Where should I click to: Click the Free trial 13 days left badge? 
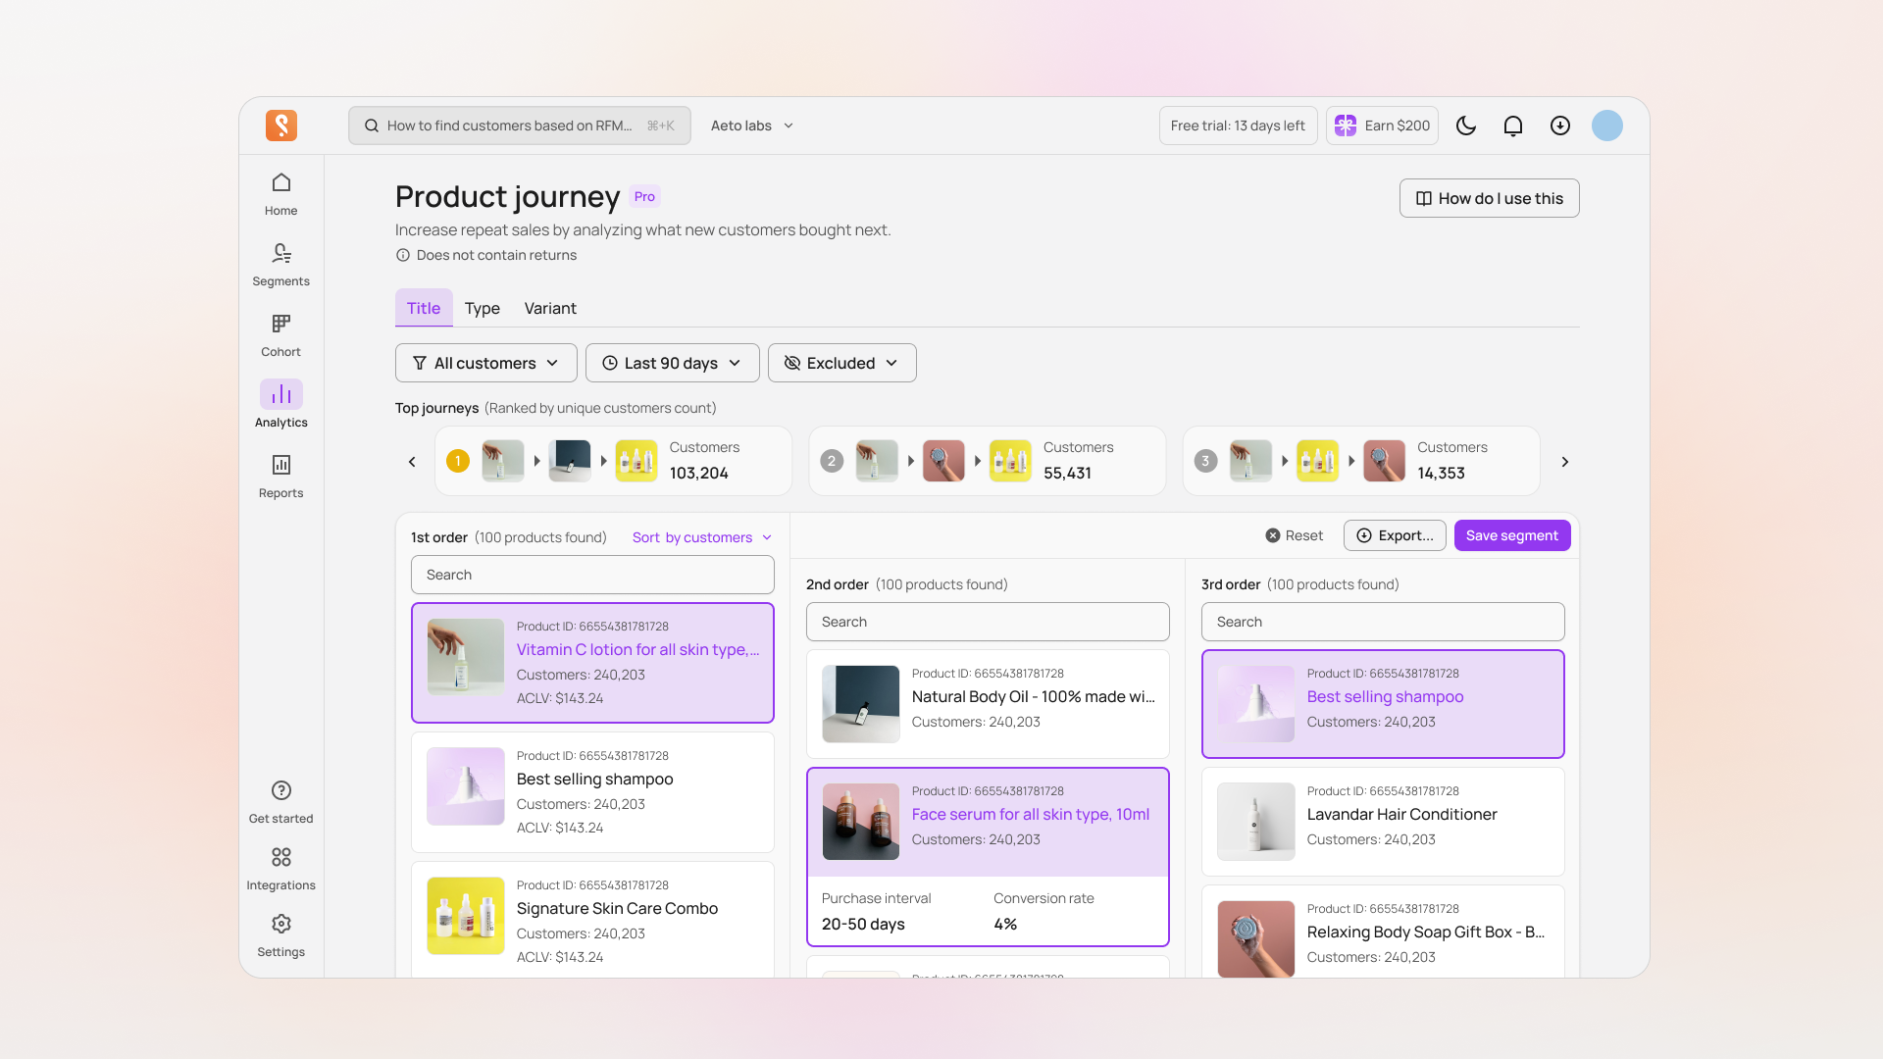[x=1238, y=126]
